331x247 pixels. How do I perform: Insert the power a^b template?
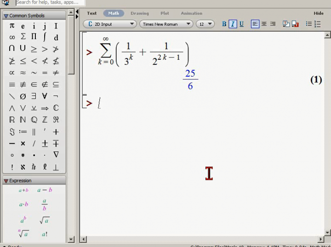[x=23, y=219]
